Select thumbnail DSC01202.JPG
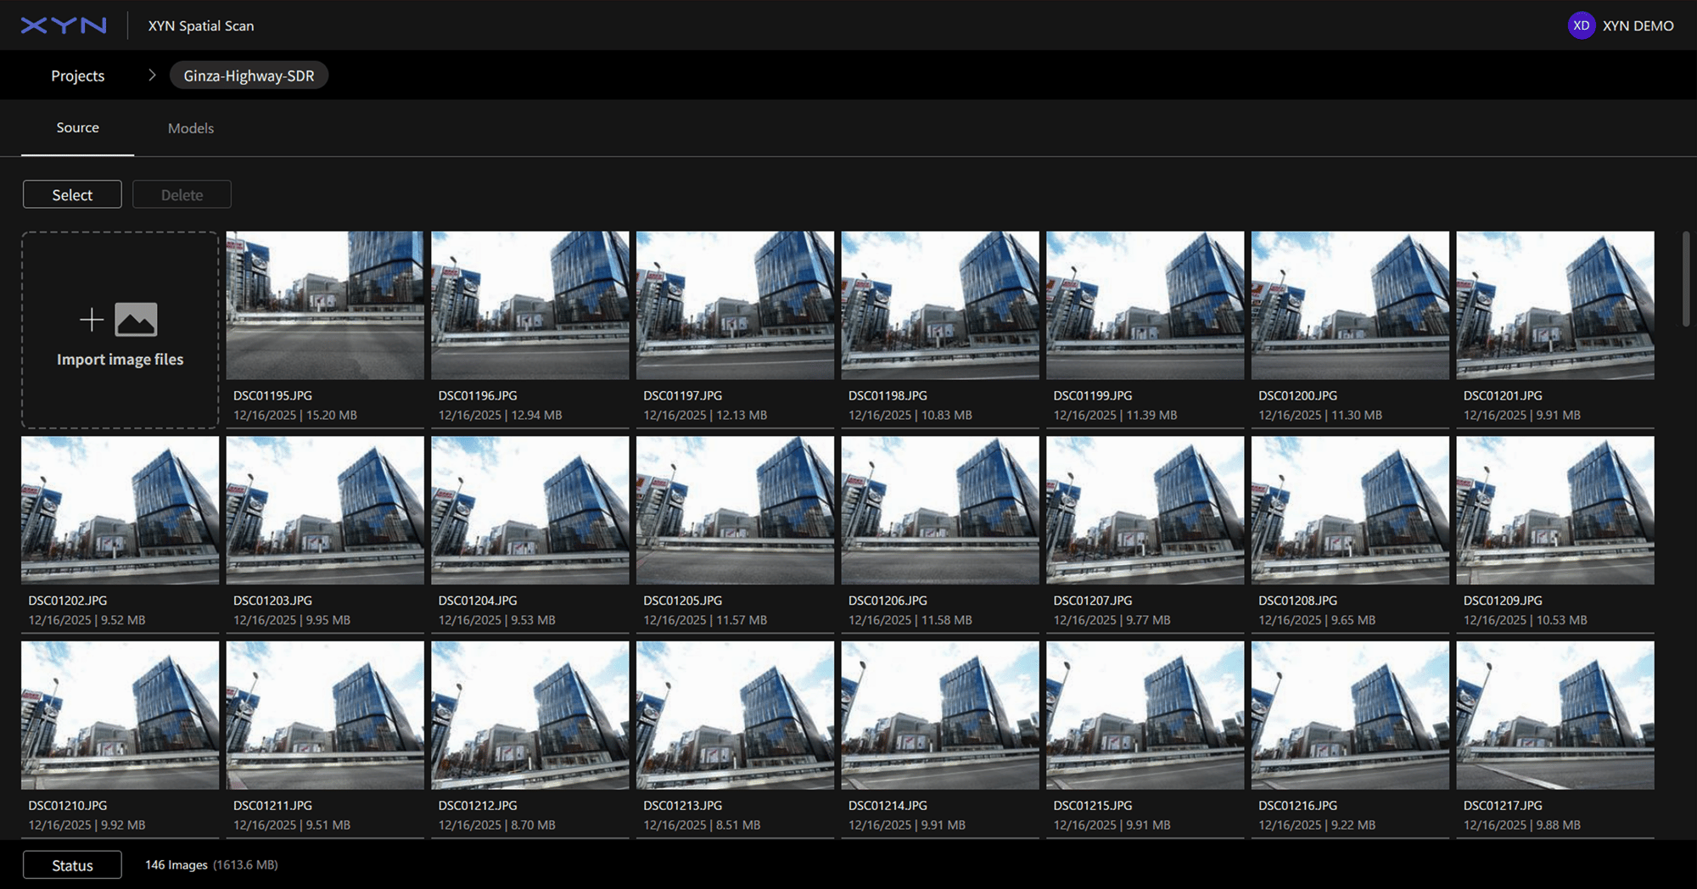The height and width of the screenshot is (889, 1697). (120, 510)
